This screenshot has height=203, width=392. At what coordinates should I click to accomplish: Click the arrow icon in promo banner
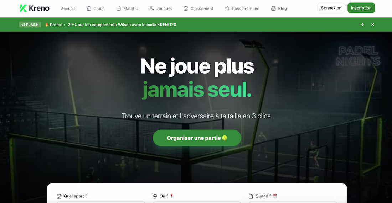[362, 25]
